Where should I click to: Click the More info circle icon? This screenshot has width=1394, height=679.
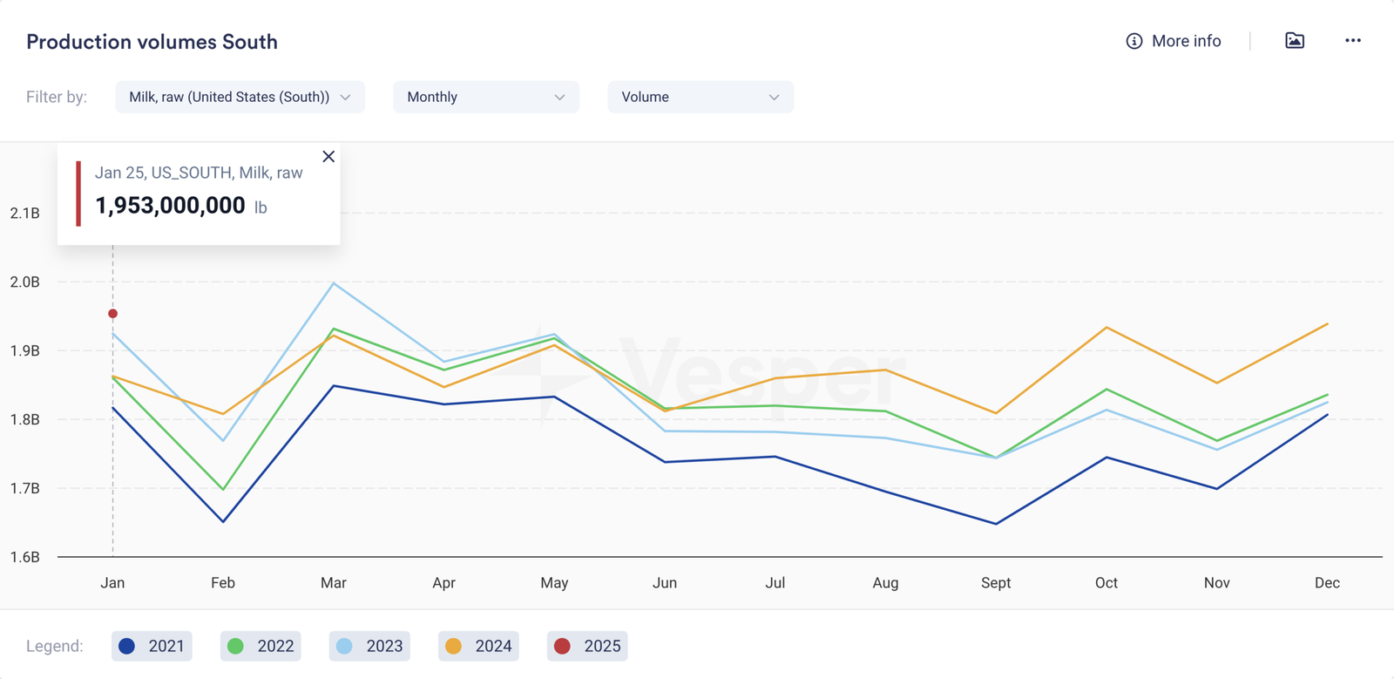(1133, 41)
